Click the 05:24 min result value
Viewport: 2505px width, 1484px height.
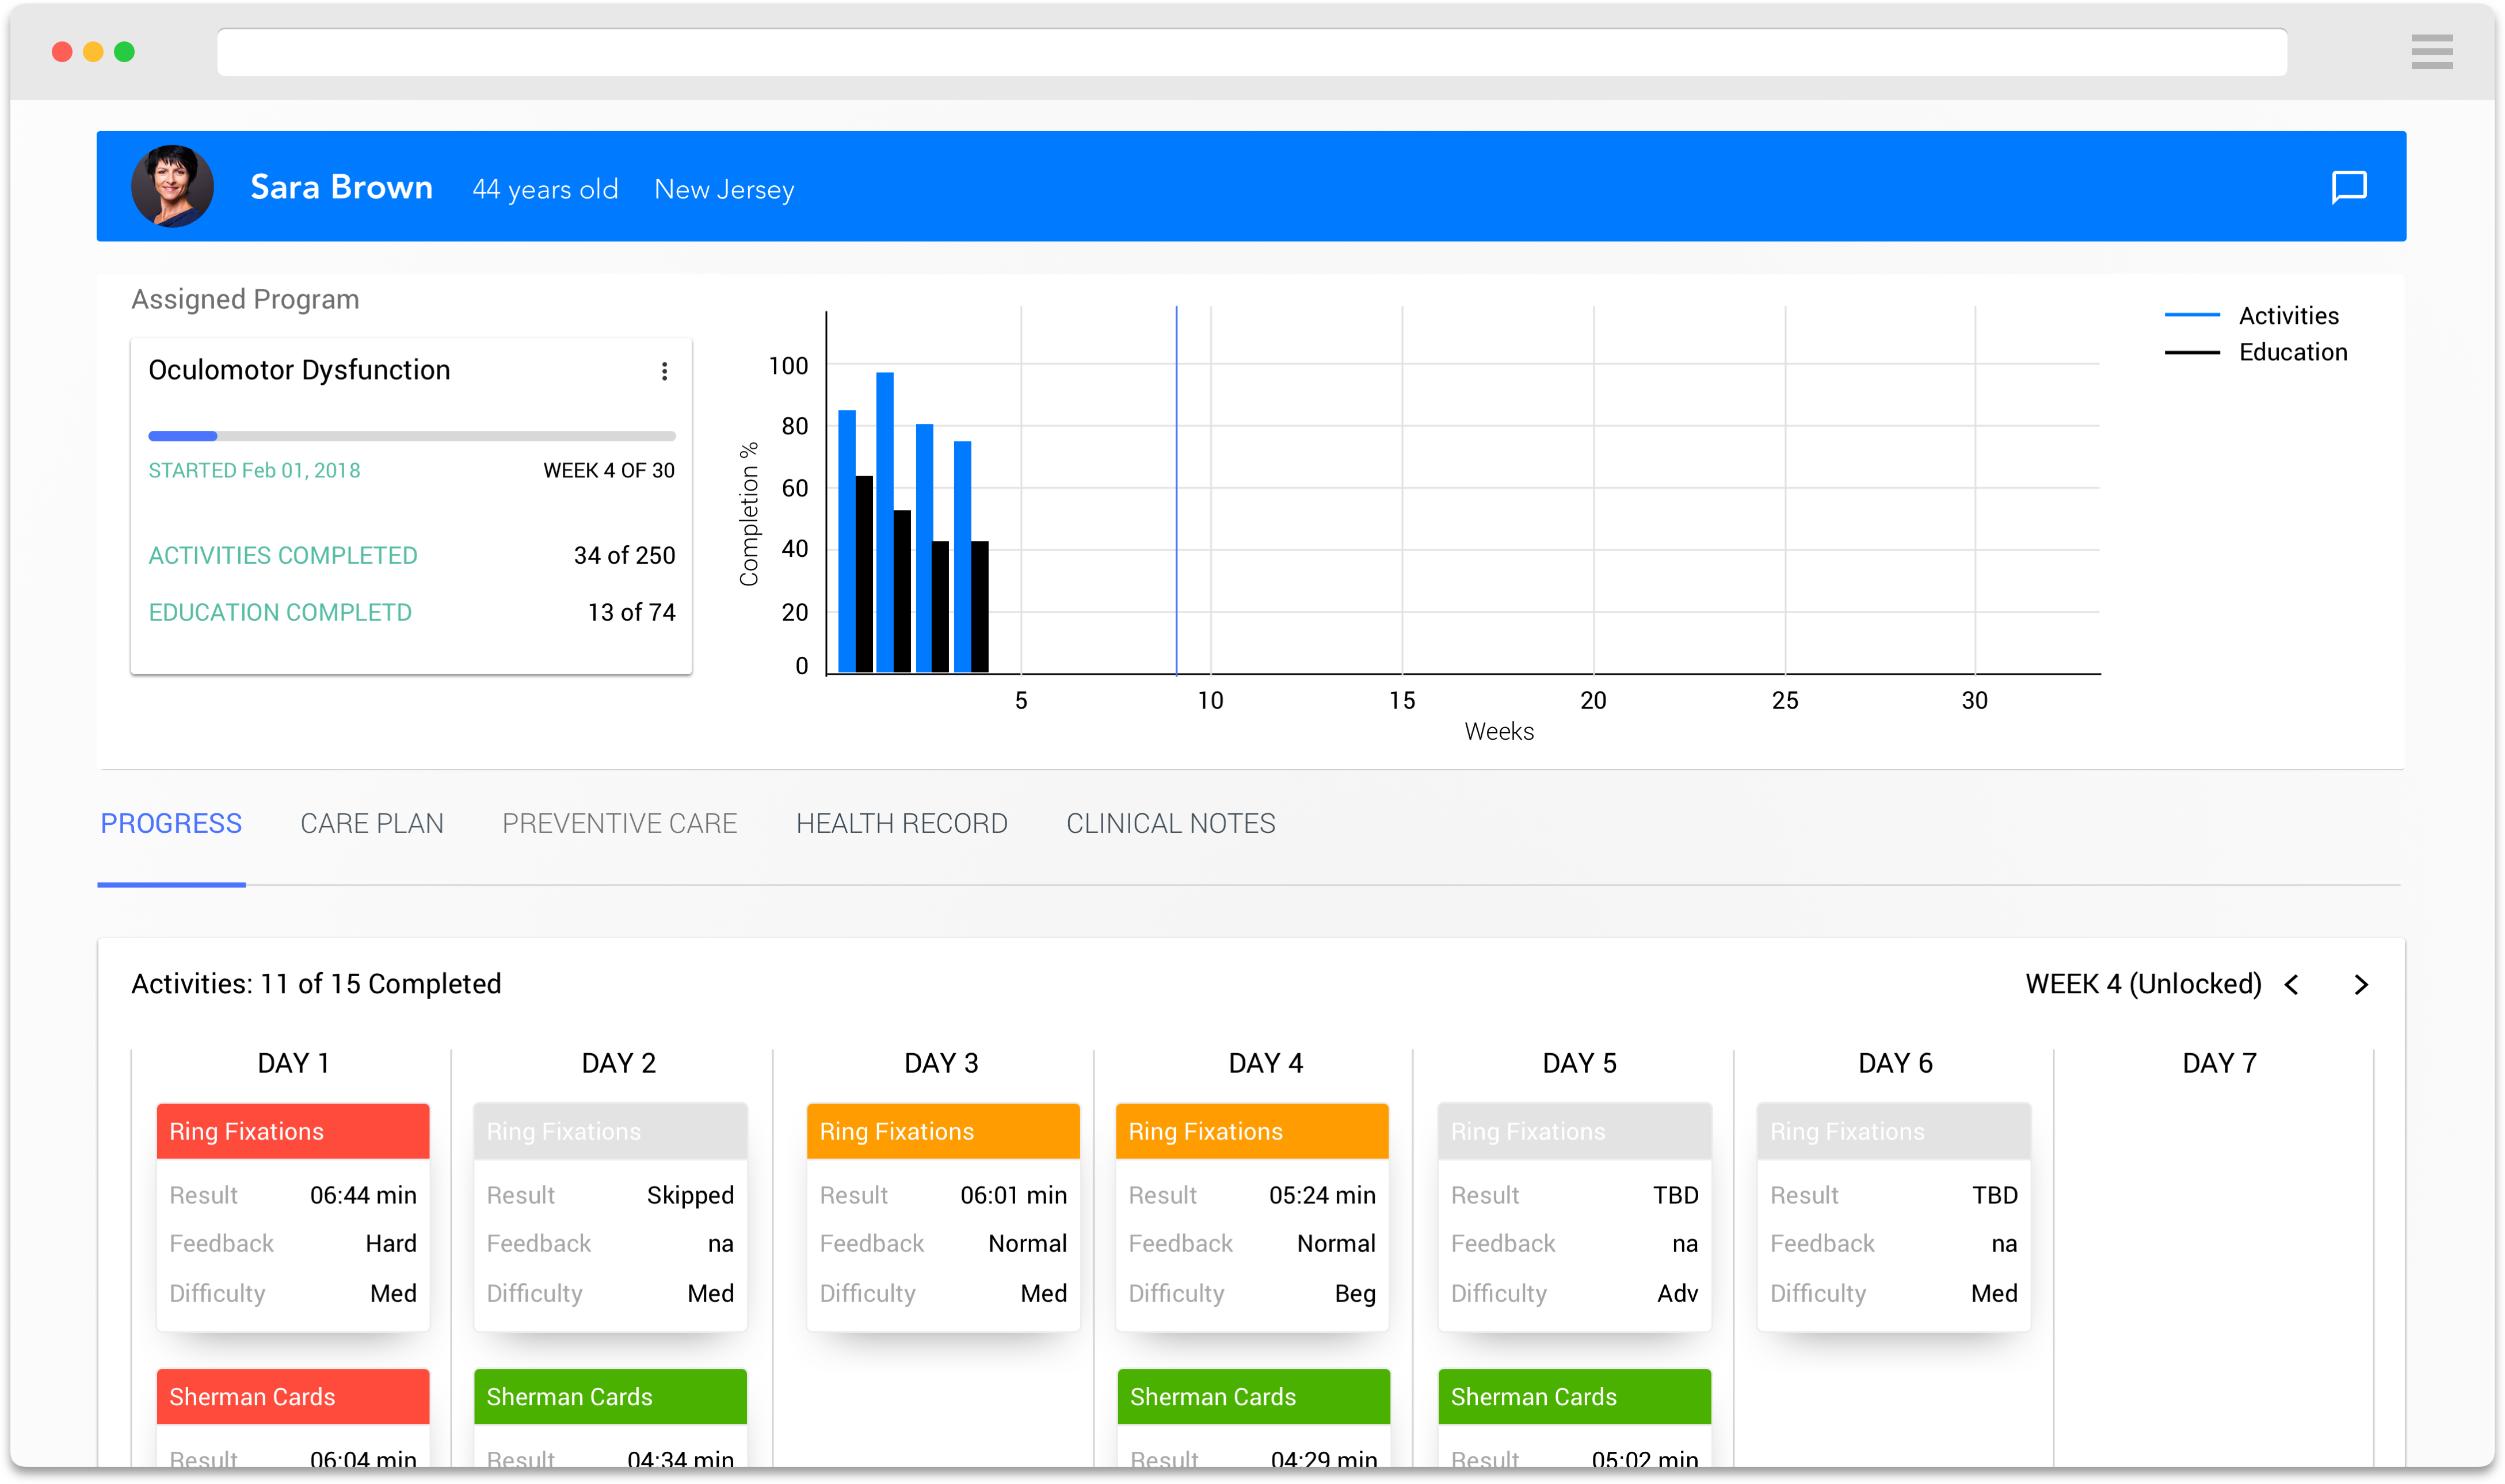[x=1322, y=1195]
